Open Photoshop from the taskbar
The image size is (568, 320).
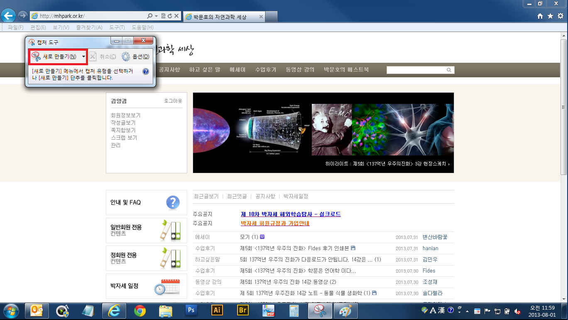tap(191, 310)
